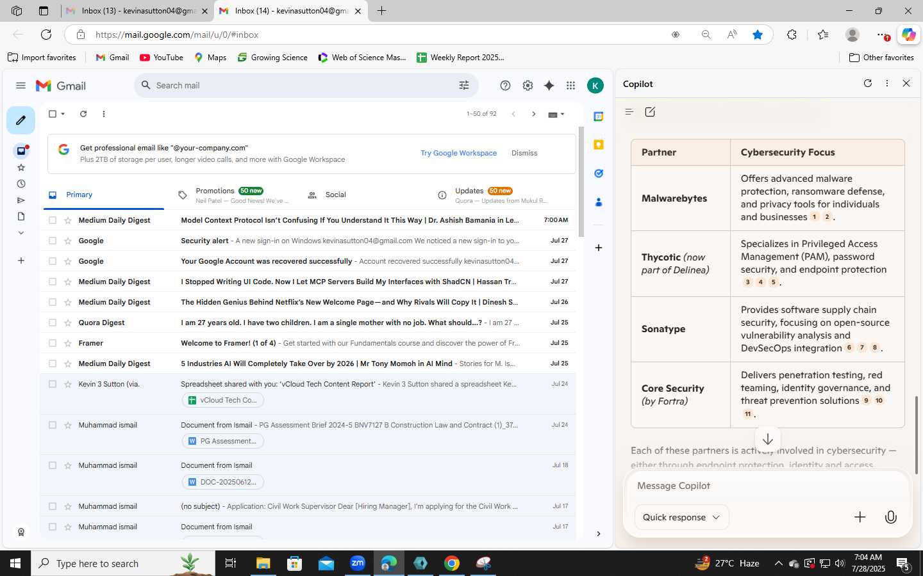
Task: Go to Starred in Gmail sidebar
Action: pyautogui.click(x=21, y=168)
